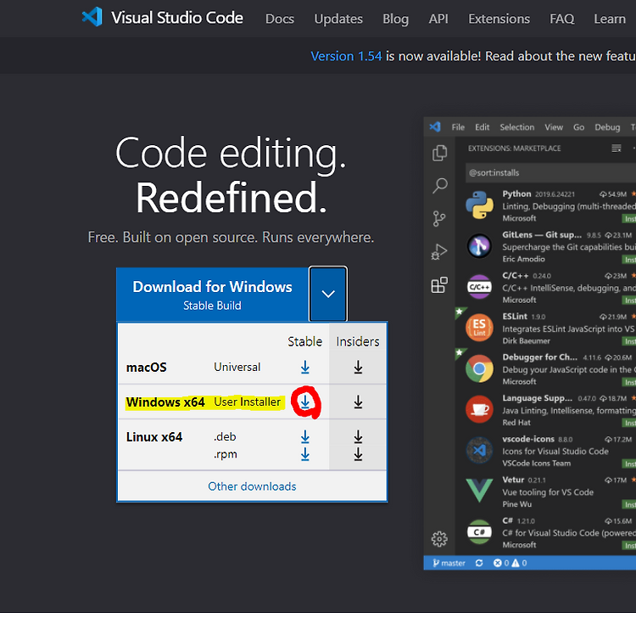Open the Docs page

pos(280,19)
